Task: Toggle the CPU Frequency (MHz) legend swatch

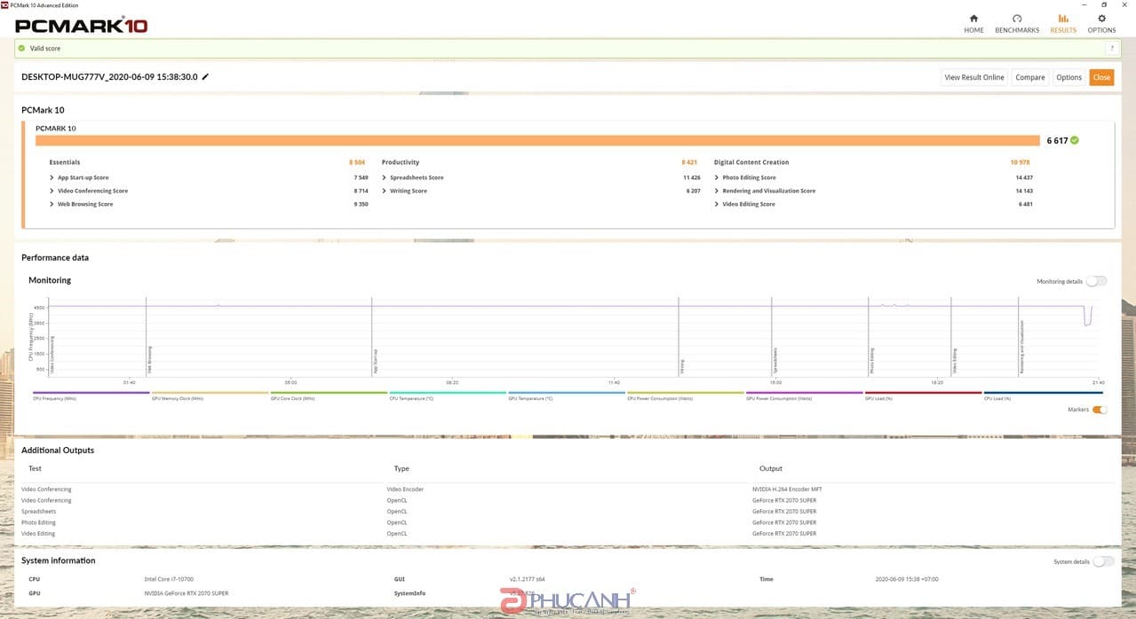Action: tap(91, 393)
